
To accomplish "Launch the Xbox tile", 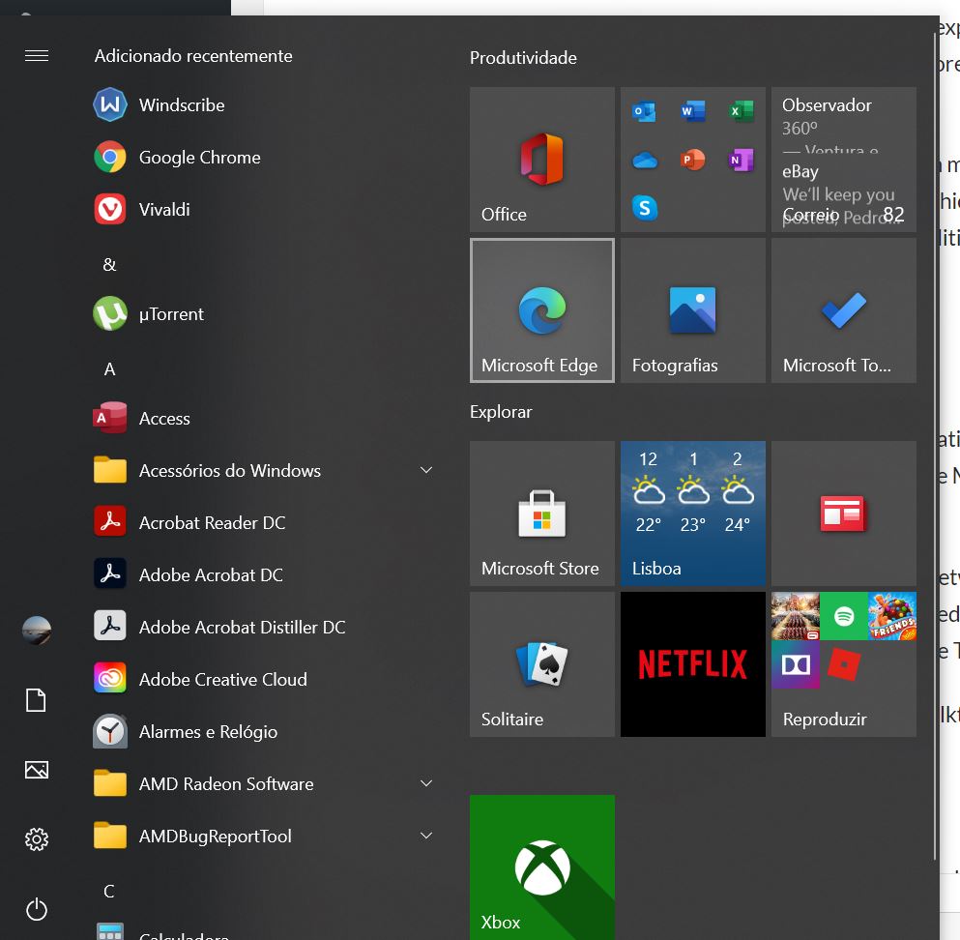I will coord(541,867).
